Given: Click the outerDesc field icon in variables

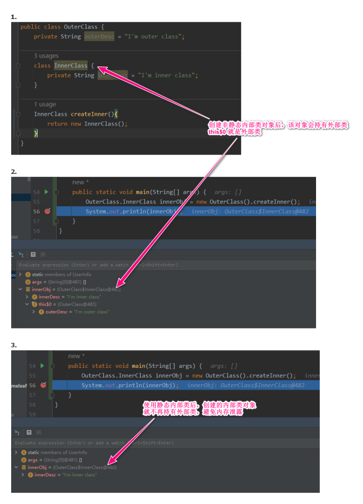Looking at the screenshot, I should pos(41,312).
